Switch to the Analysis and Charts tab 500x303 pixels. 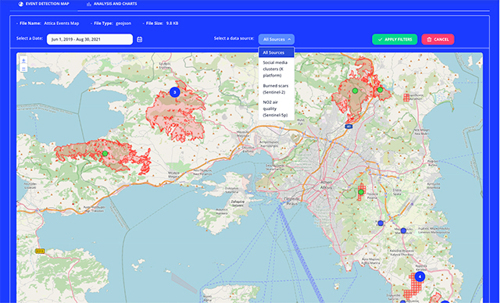(x=112, y=4)
